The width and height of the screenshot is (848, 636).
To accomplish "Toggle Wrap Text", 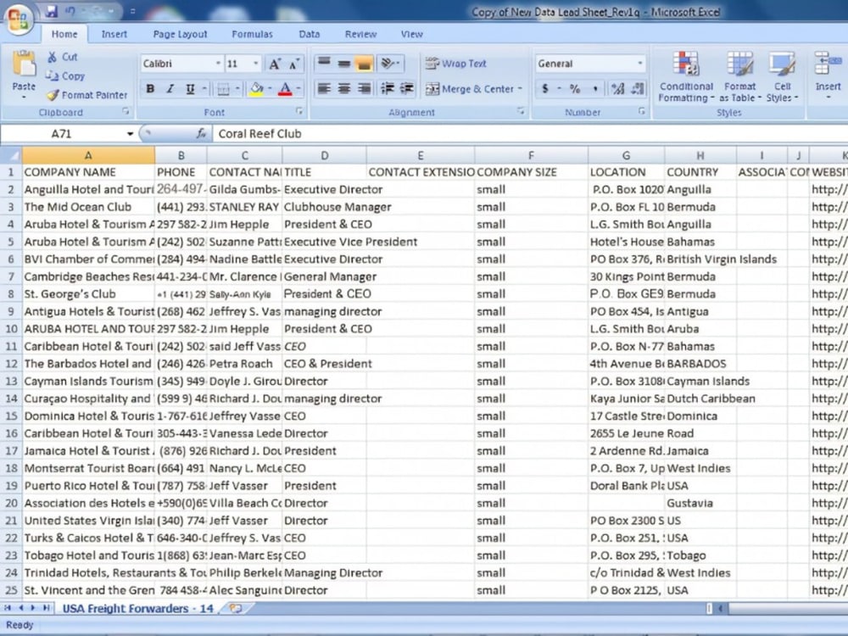I will coord(456,64).
